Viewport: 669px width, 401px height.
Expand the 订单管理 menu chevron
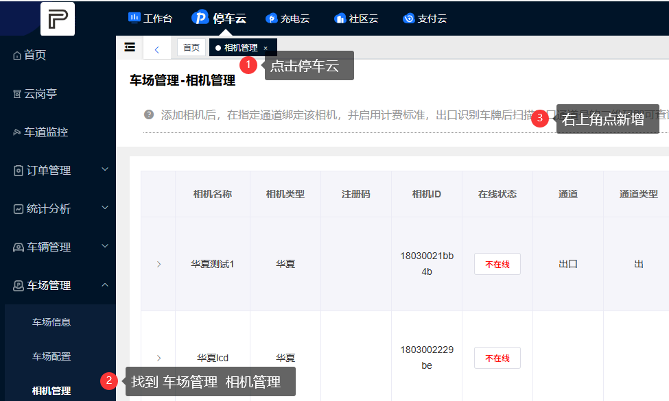[105, 169]
